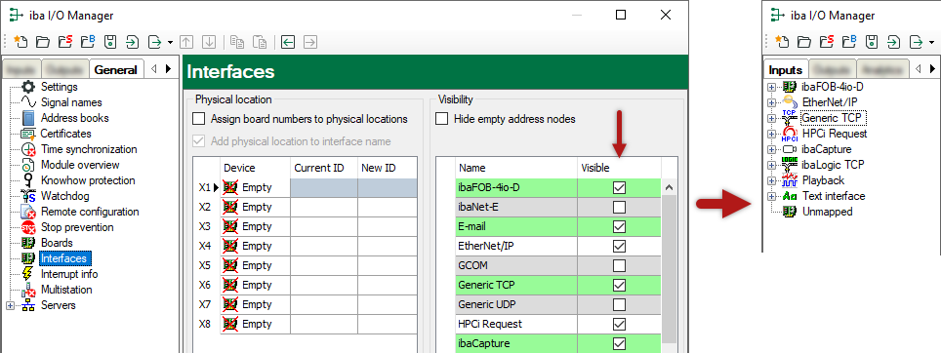The height and width of the screenshot is (353, 941).
Task: Click Move up arrow toolbar icon
Action: (186, 42)
